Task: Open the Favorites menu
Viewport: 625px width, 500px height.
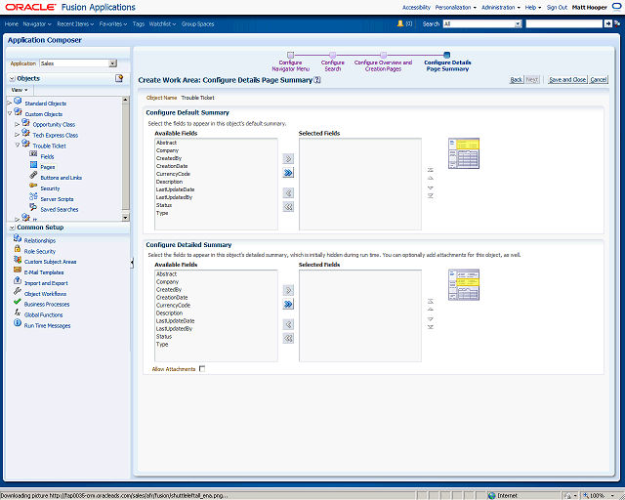Action: click(x=113, y=23)
